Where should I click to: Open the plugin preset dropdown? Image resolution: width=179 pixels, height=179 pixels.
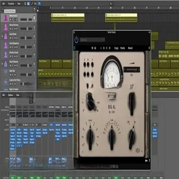pyautogui.click(x=92, y=40)
